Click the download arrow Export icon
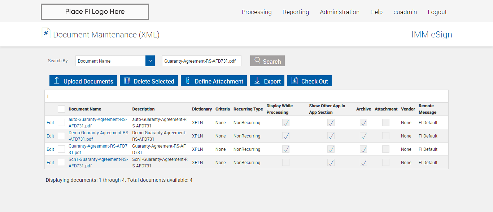The width and height of the screenshot is (493, 212). pos(257,81)
